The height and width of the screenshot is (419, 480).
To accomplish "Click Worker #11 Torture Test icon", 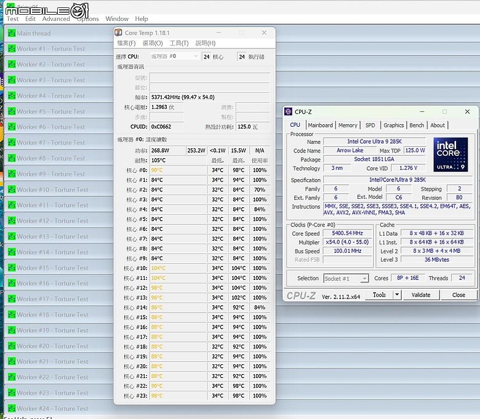I will (x=12, y=205).
